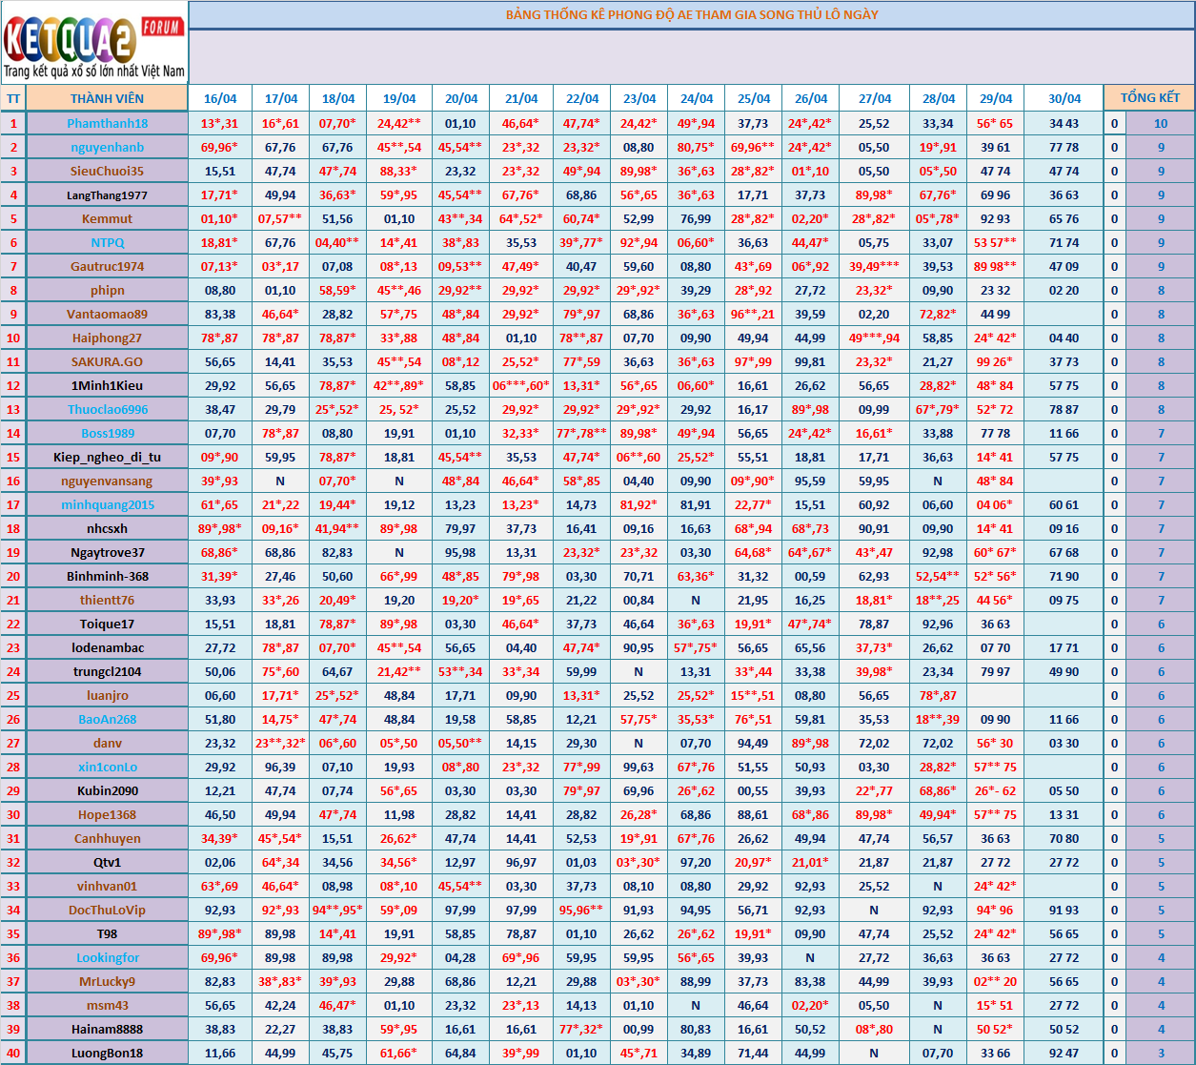This screenshot has height=1065, width=1196.
Task: Click member name LuongBon18
Action: click(108, 1053)
